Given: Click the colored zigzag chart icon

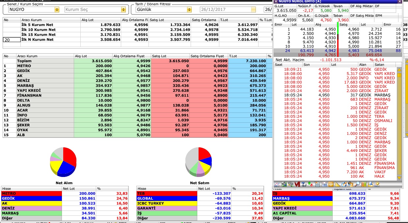Looking at the screenshot, I should click(364, 184).
